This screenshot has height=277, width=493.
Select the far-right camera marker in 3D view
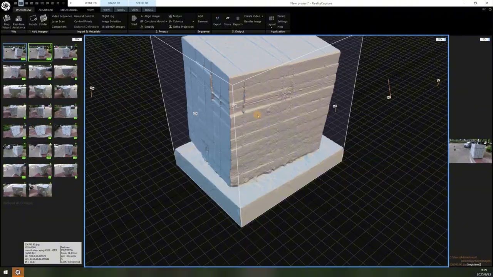(438, 81)
